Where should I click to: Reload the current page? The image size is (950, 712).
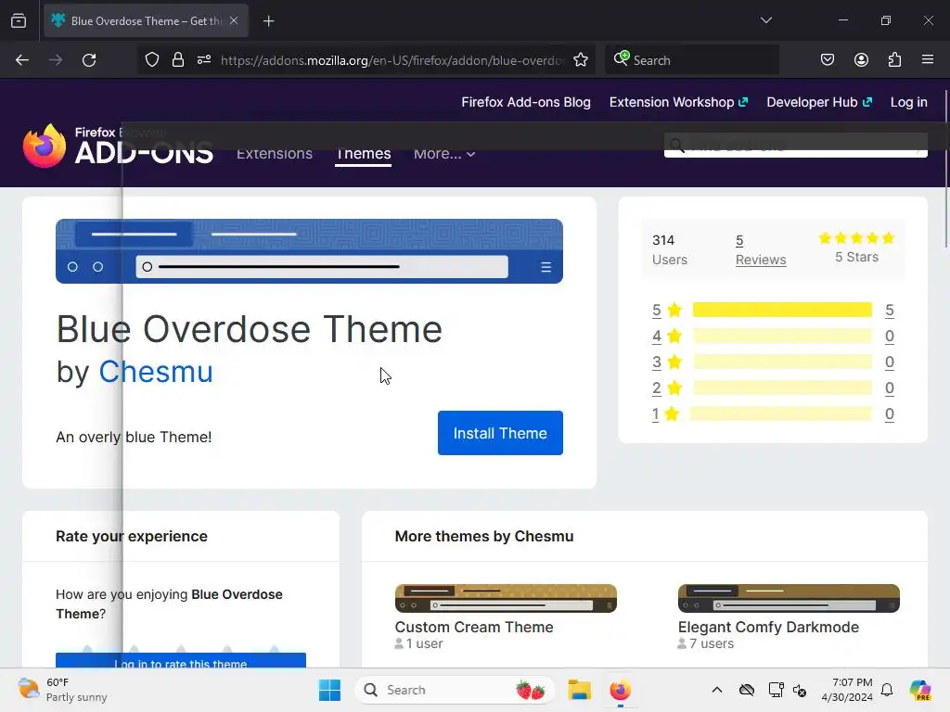coord(89,60)
